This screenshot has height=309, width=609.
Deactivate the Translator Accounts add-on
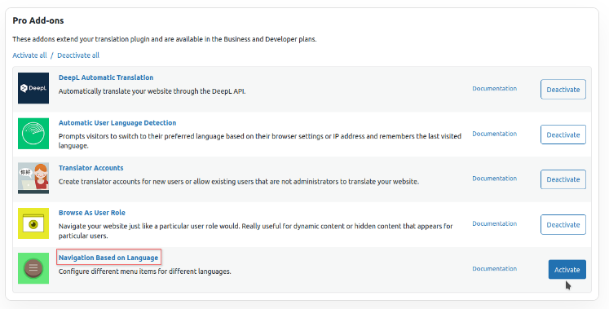[563, 179]
